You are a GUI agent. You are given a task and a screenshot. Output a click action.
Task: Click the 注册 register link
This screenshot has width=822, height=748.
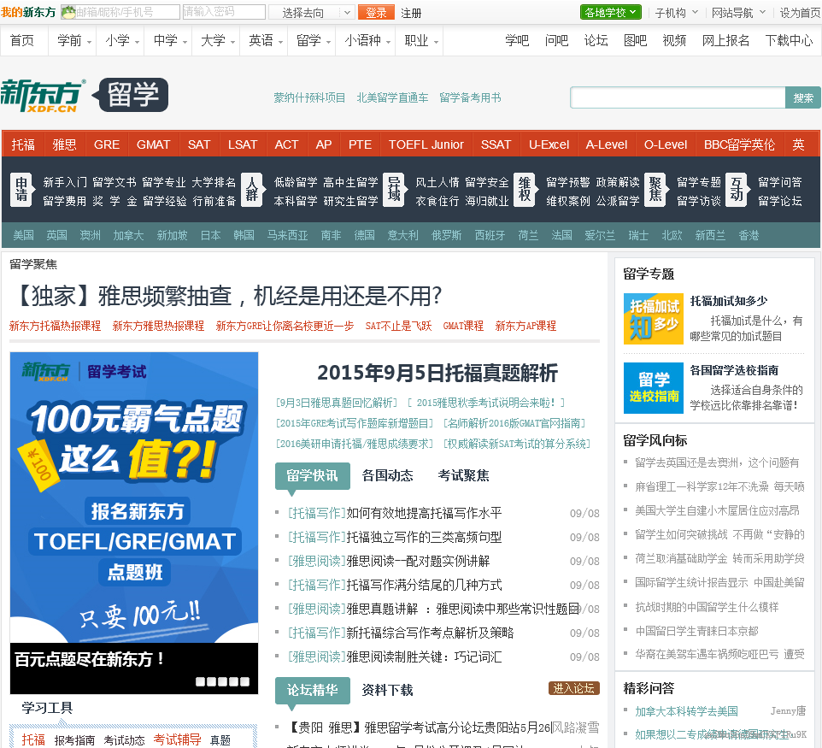click(411, 13)
